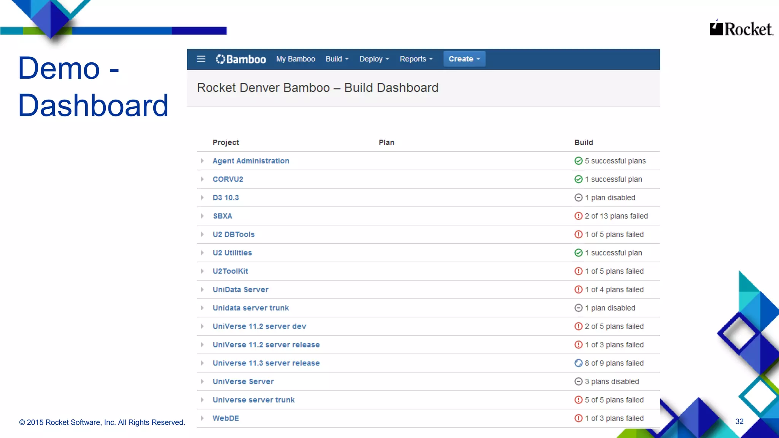This screenshot has height=438, width=779.
Task: Open the Universe server trunk link
Action: (x=254, y=400)
